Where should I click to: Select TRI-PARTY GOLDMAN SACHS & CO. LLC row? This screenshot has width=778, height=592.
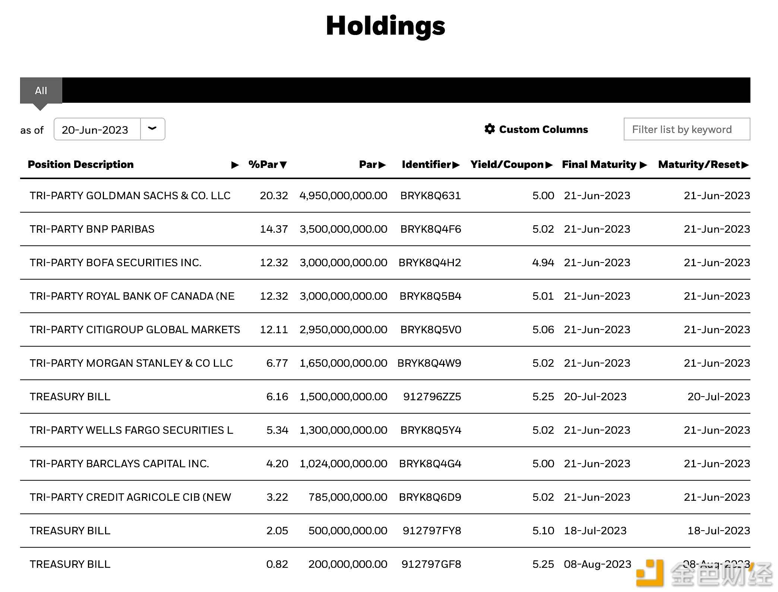[385, 195]
